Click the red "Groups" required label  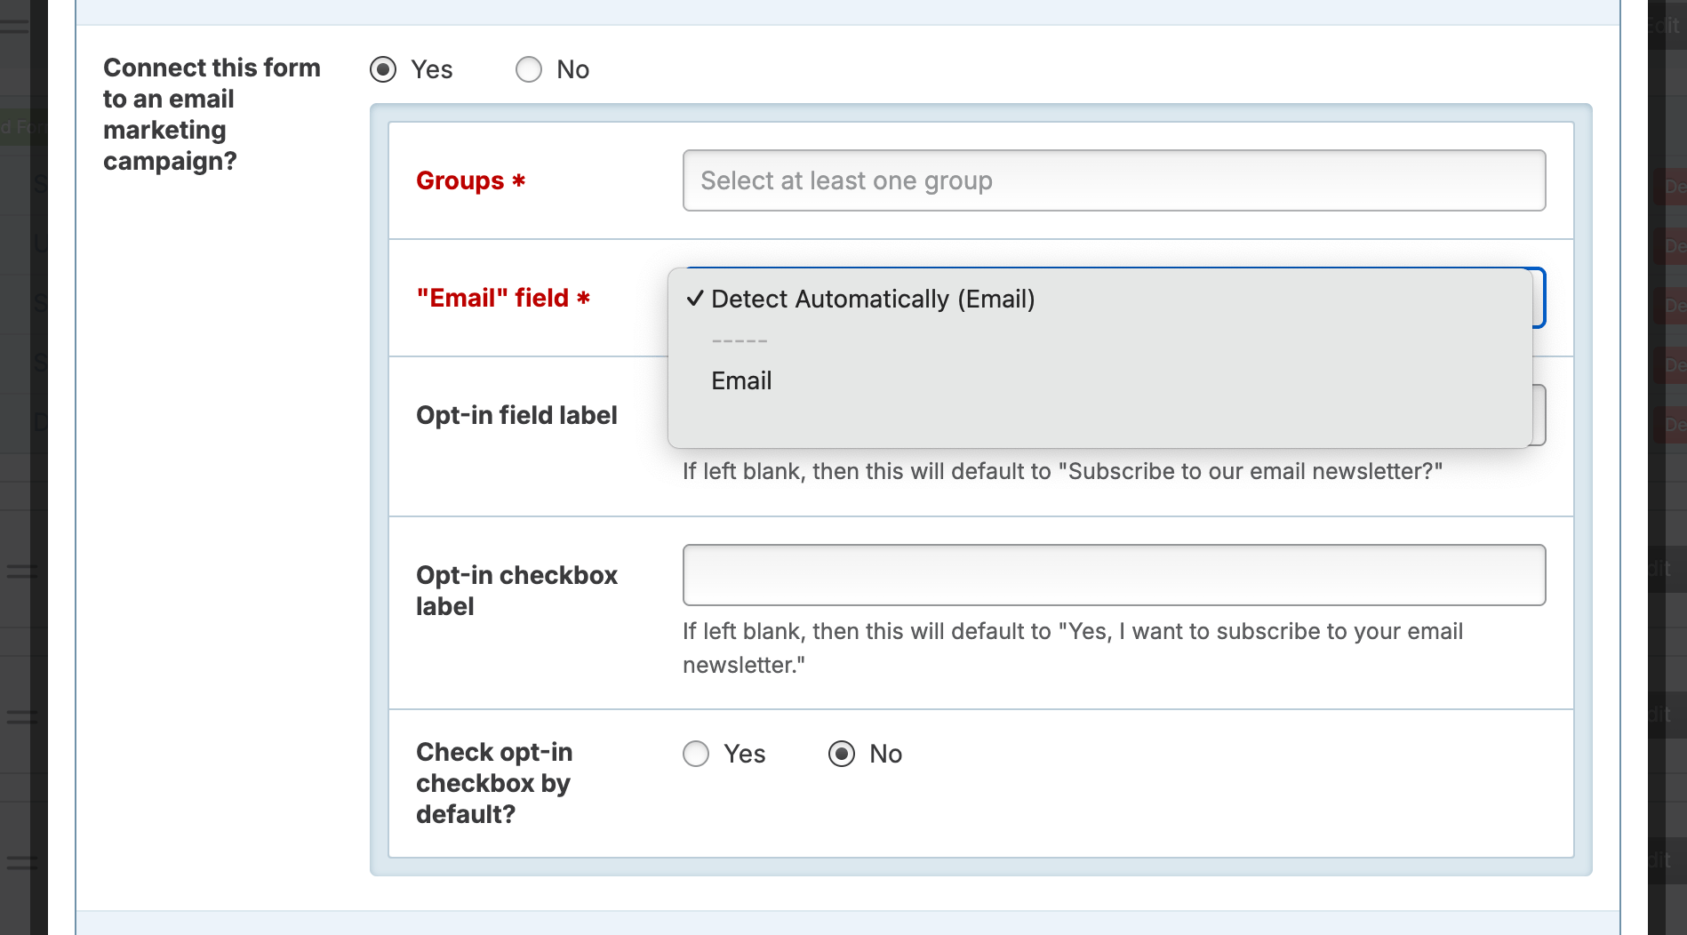coord(471,180)
